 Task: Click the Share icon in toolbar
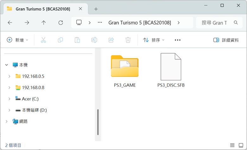pyautogui.click(x=111, y=40)
